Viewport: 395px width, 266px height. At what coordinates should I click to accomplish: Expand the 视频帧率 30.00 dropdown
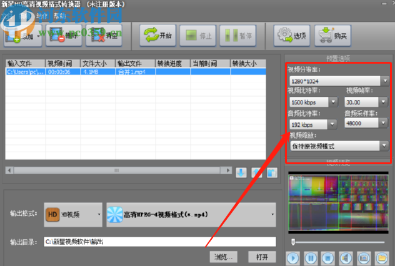coord(383,102)
